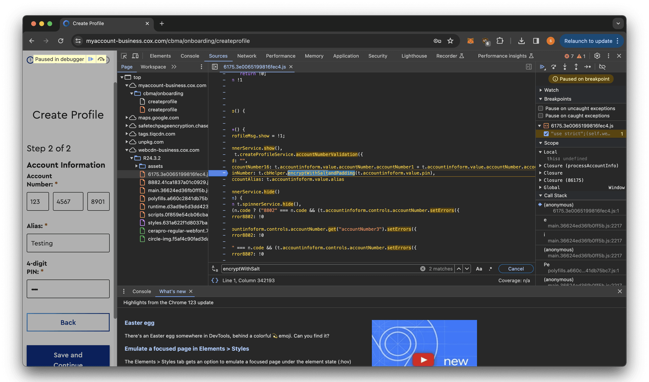This screenshot has width=649, height=382.
Task: Click the step over next function icon
Action: point(553,67)
